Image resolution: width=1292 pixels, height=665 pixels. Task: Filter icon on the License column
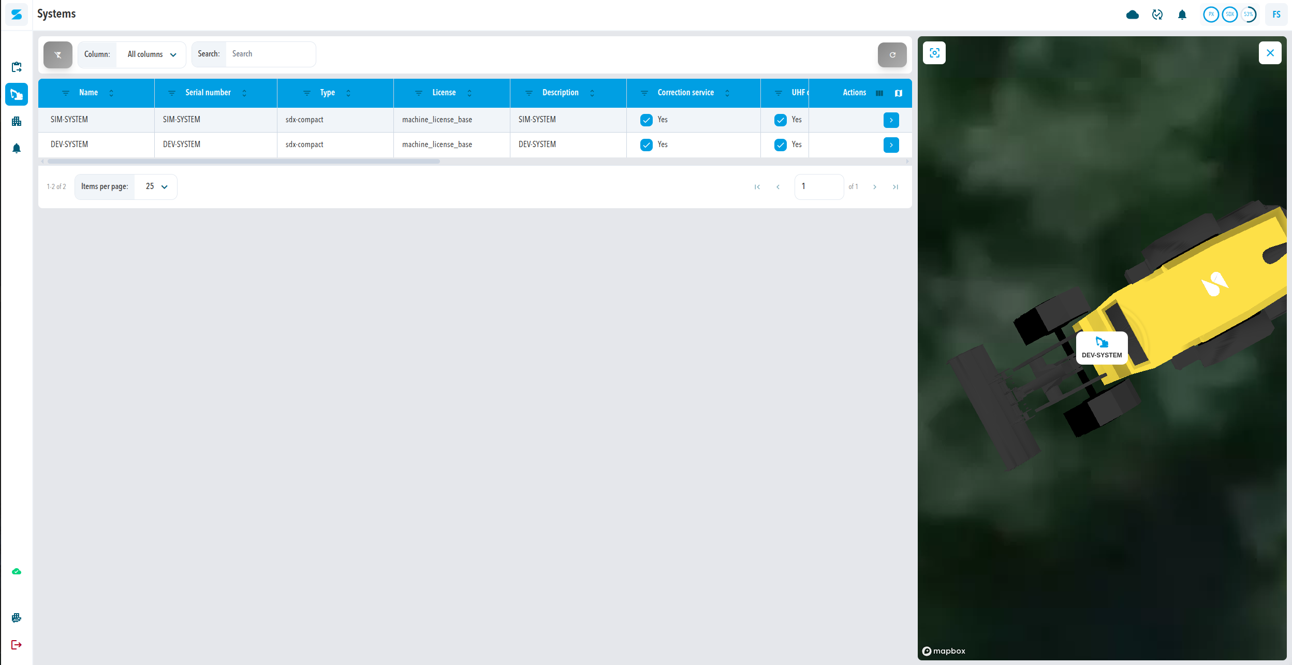click(419, 93)
